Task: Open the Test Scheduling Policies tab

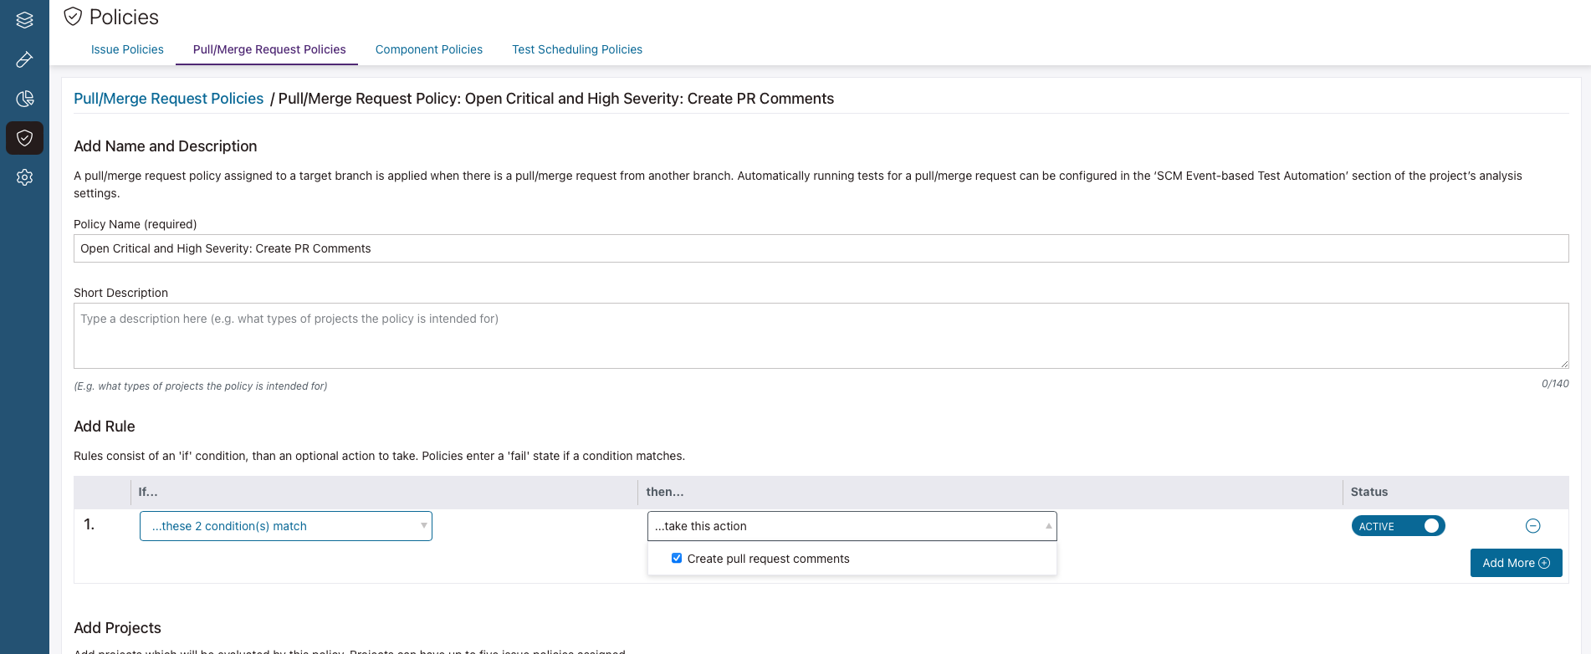Action: (577, 49)
